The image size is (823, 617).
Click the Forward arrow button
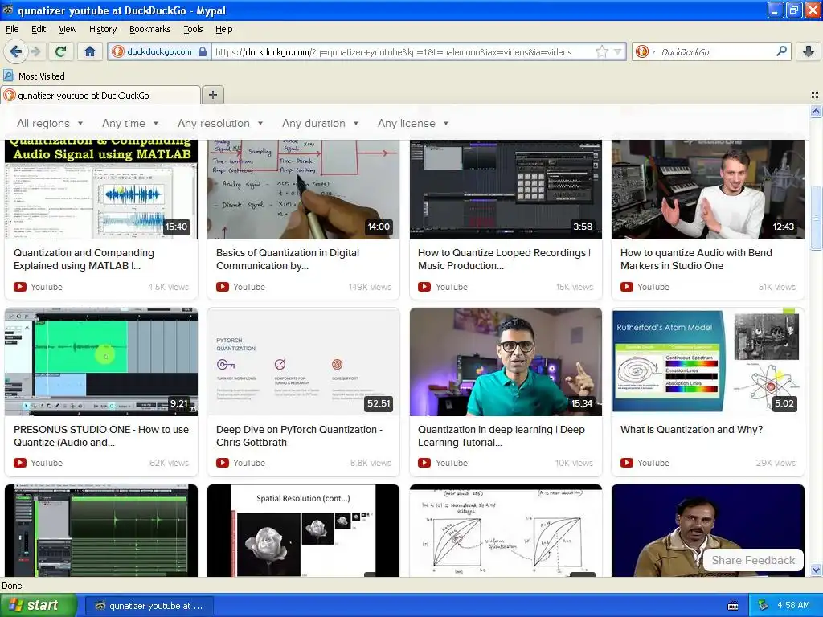(x=35, y=51)
